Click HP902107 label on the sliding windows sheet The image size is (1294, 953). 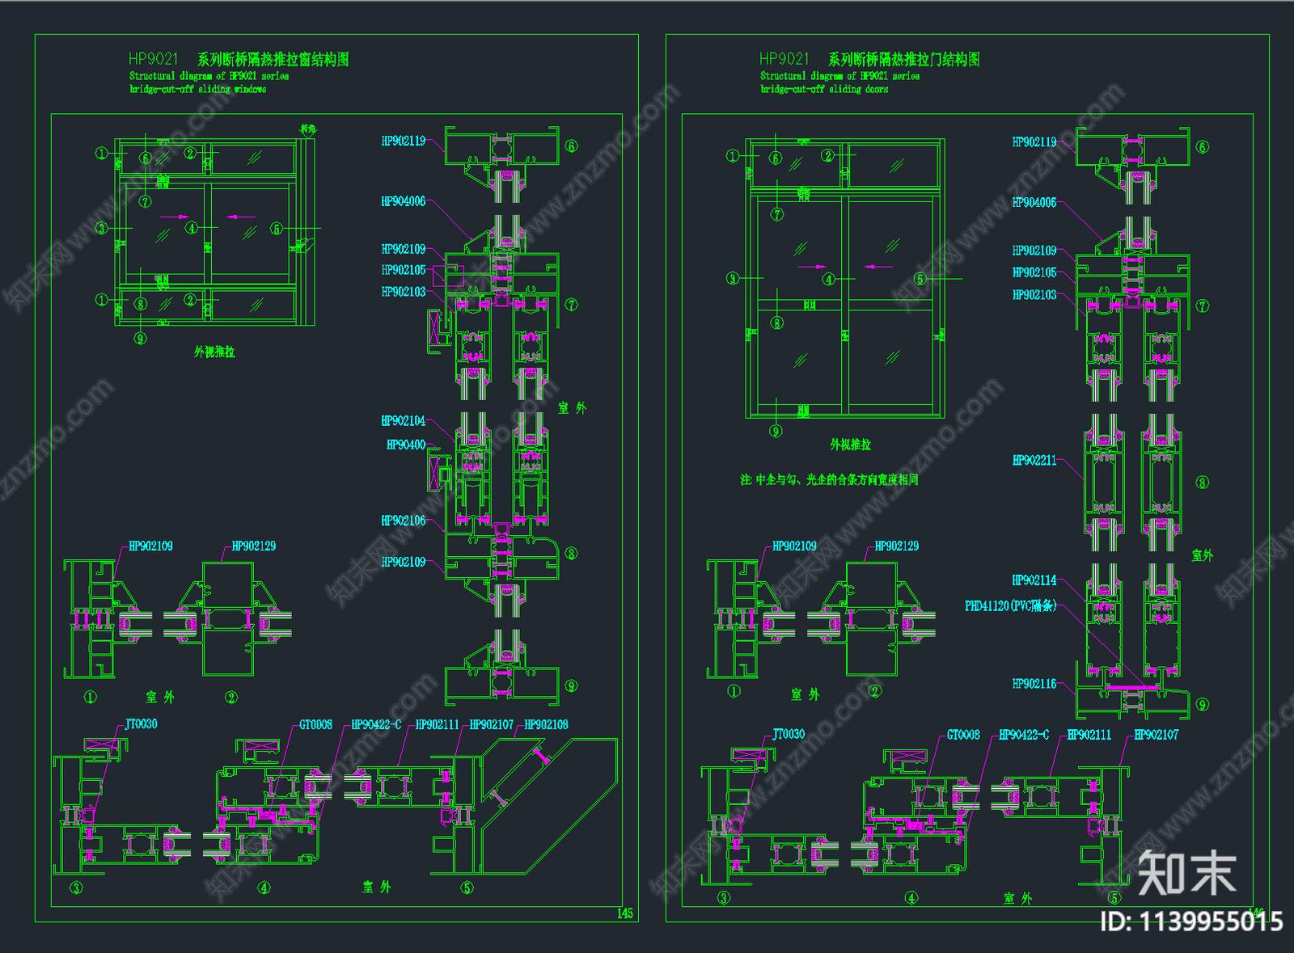(x=492, y=725)
